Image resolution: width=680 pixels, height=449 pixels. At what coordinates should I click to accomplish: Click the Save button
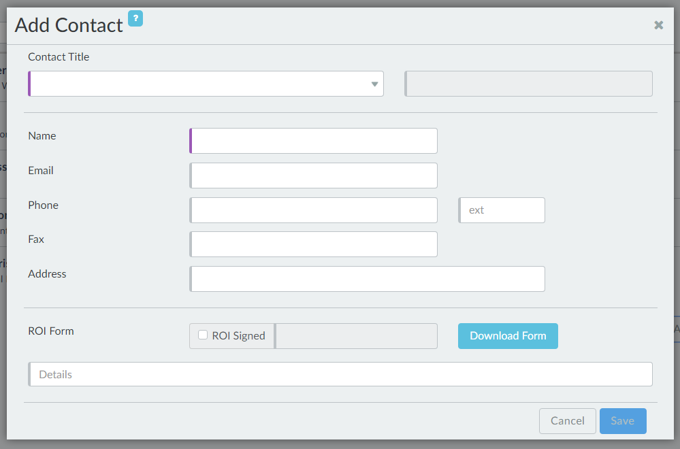(622, 421)
